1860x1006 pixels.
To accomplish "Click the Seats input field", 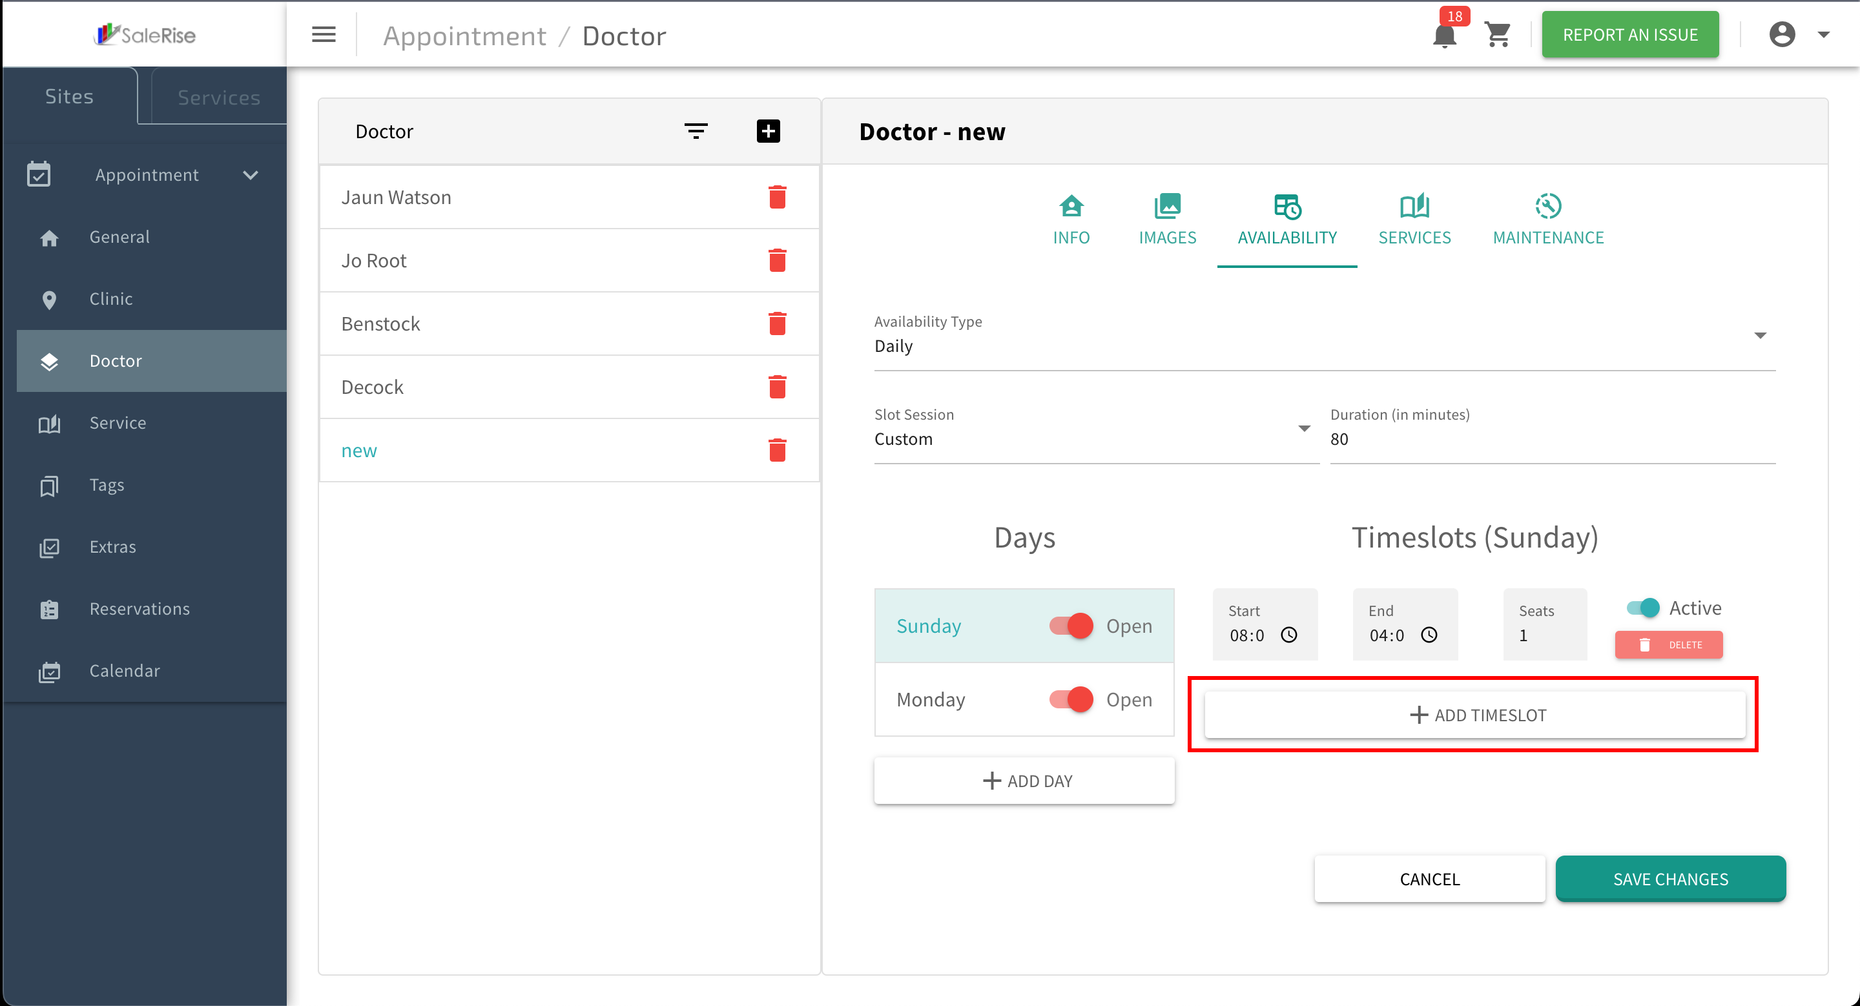I will [x=1545, y=624].
